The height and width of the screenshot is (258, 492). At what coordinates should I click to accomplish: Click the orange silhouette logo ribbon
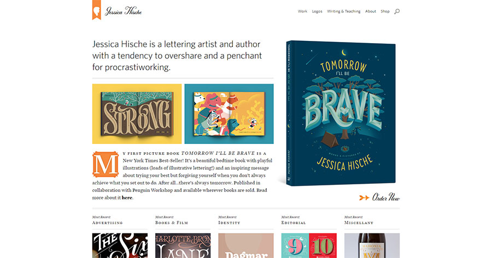(96, 10)
